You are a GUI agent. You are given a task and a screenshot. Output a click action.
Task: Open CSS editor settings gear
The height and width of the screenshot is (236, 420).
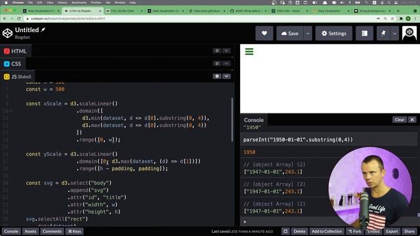coord(217,64)
